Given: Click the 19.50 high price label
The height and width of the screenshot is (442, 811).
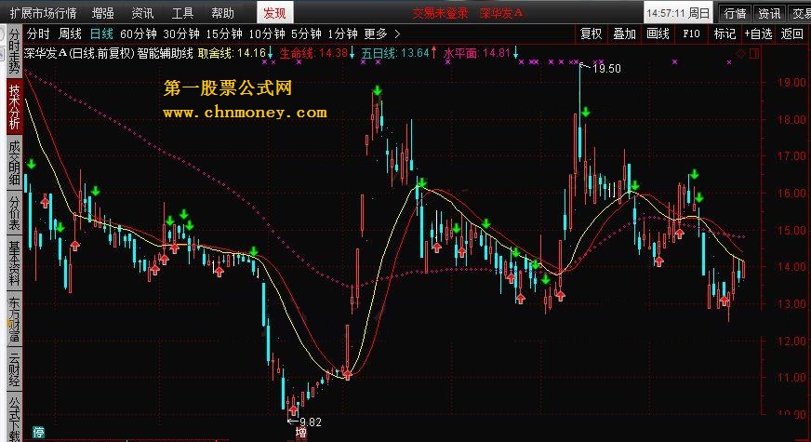Looking at the screenshot, I should click(605, 68).
